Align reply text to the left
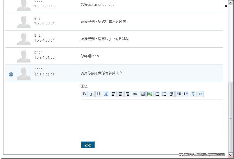Viewport: 234px width, 159px height. [x=113, y=94]
